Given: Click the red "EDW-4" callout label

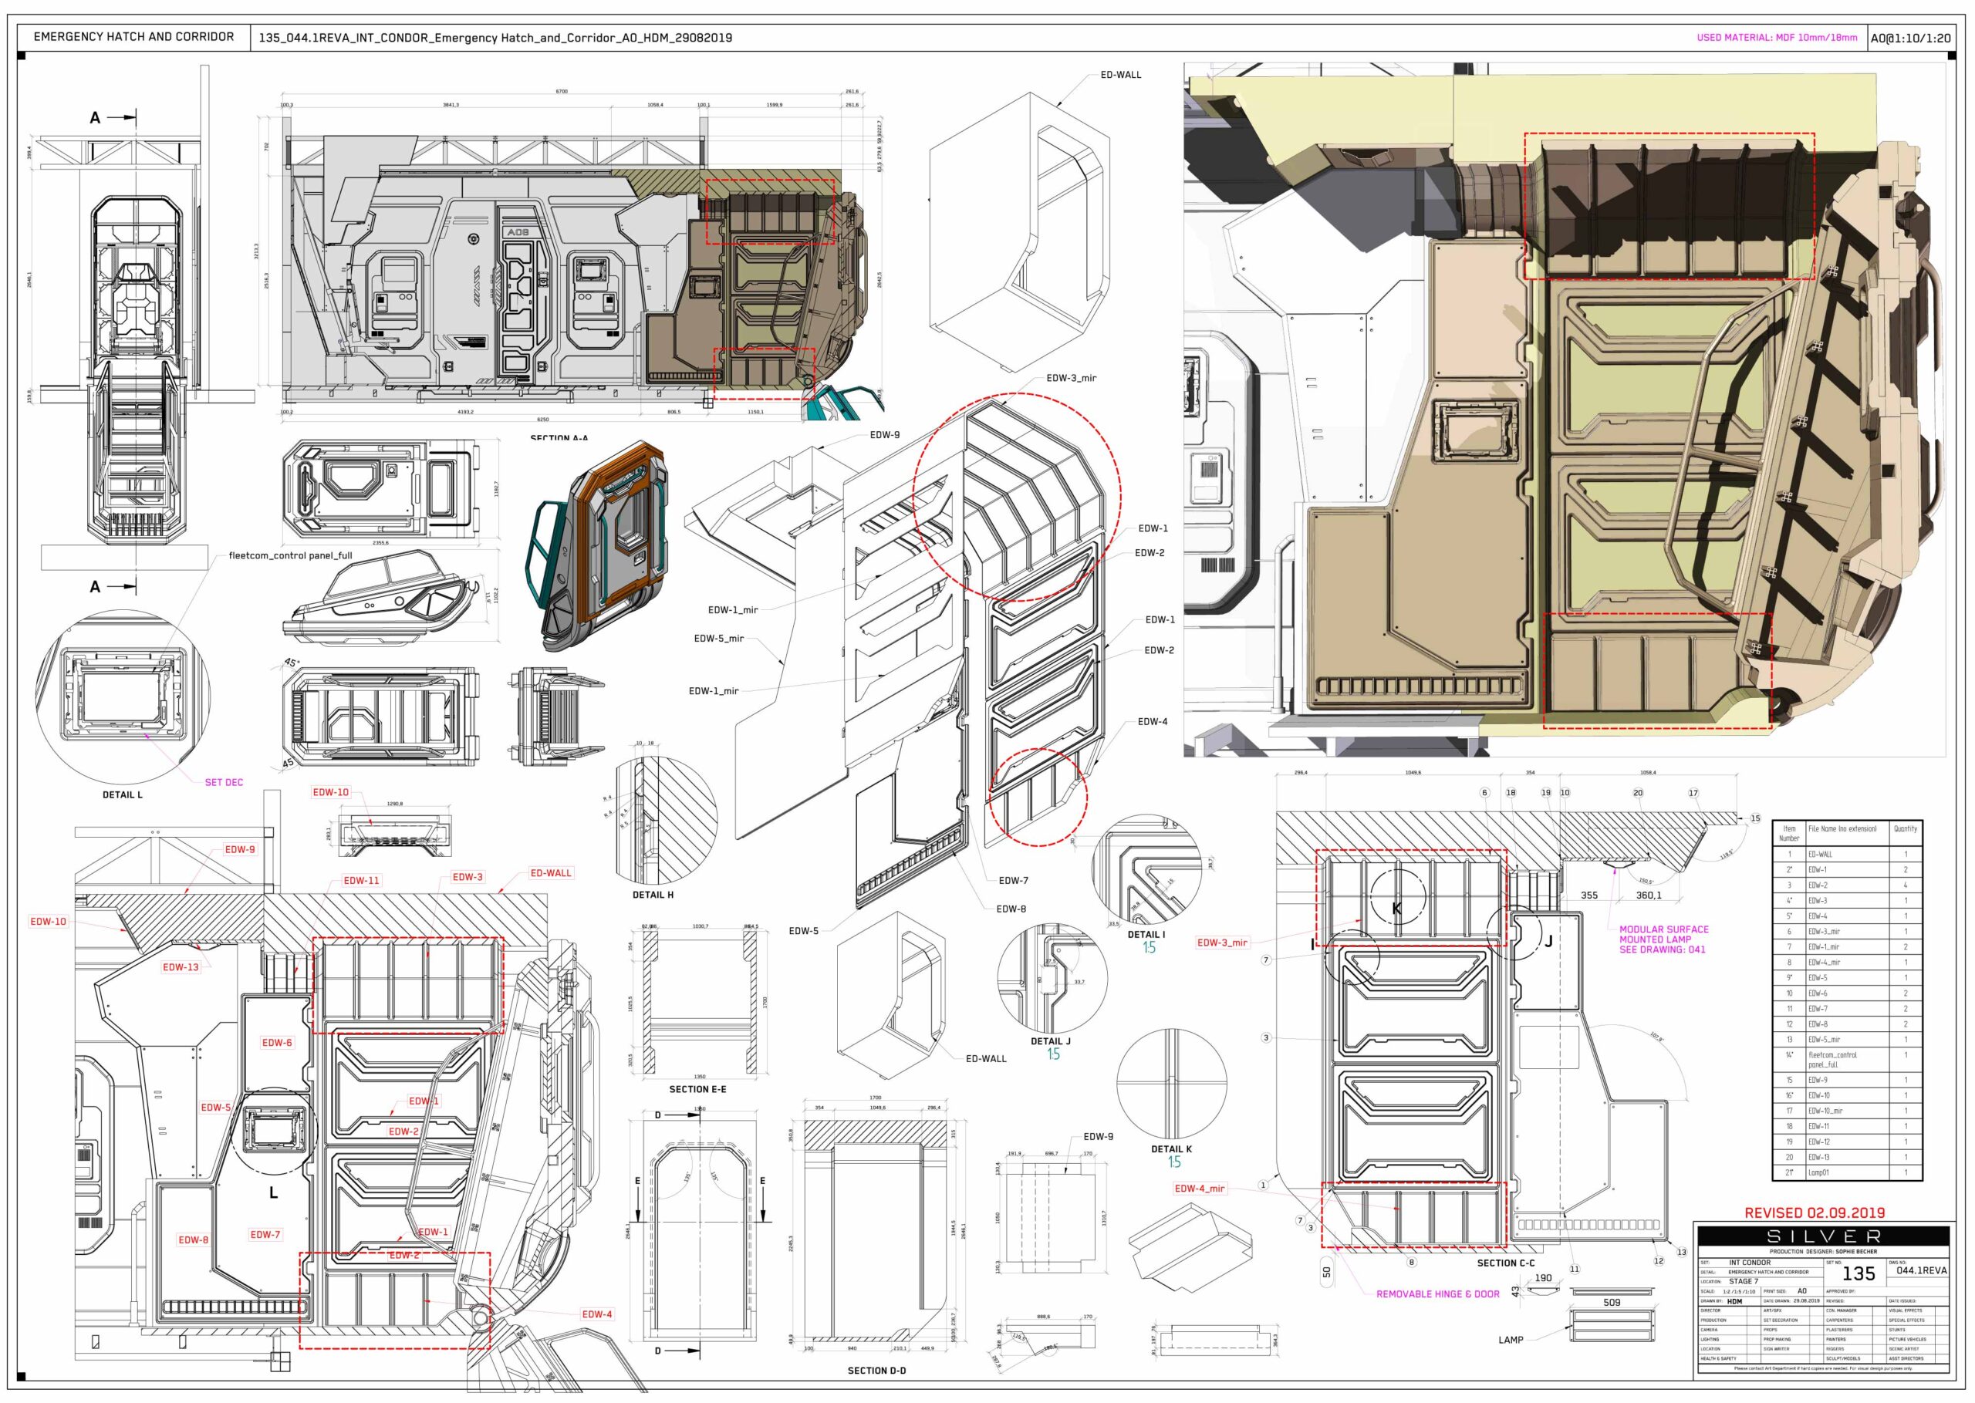Looking at the screenshot, I should [x=596, y=1314].
